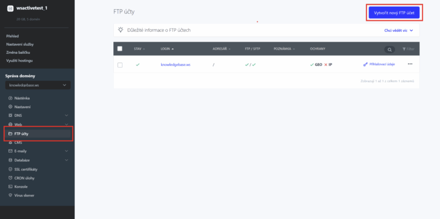Click the Filter funnel icon
This screenshot has width=440, height=219.
404,49
